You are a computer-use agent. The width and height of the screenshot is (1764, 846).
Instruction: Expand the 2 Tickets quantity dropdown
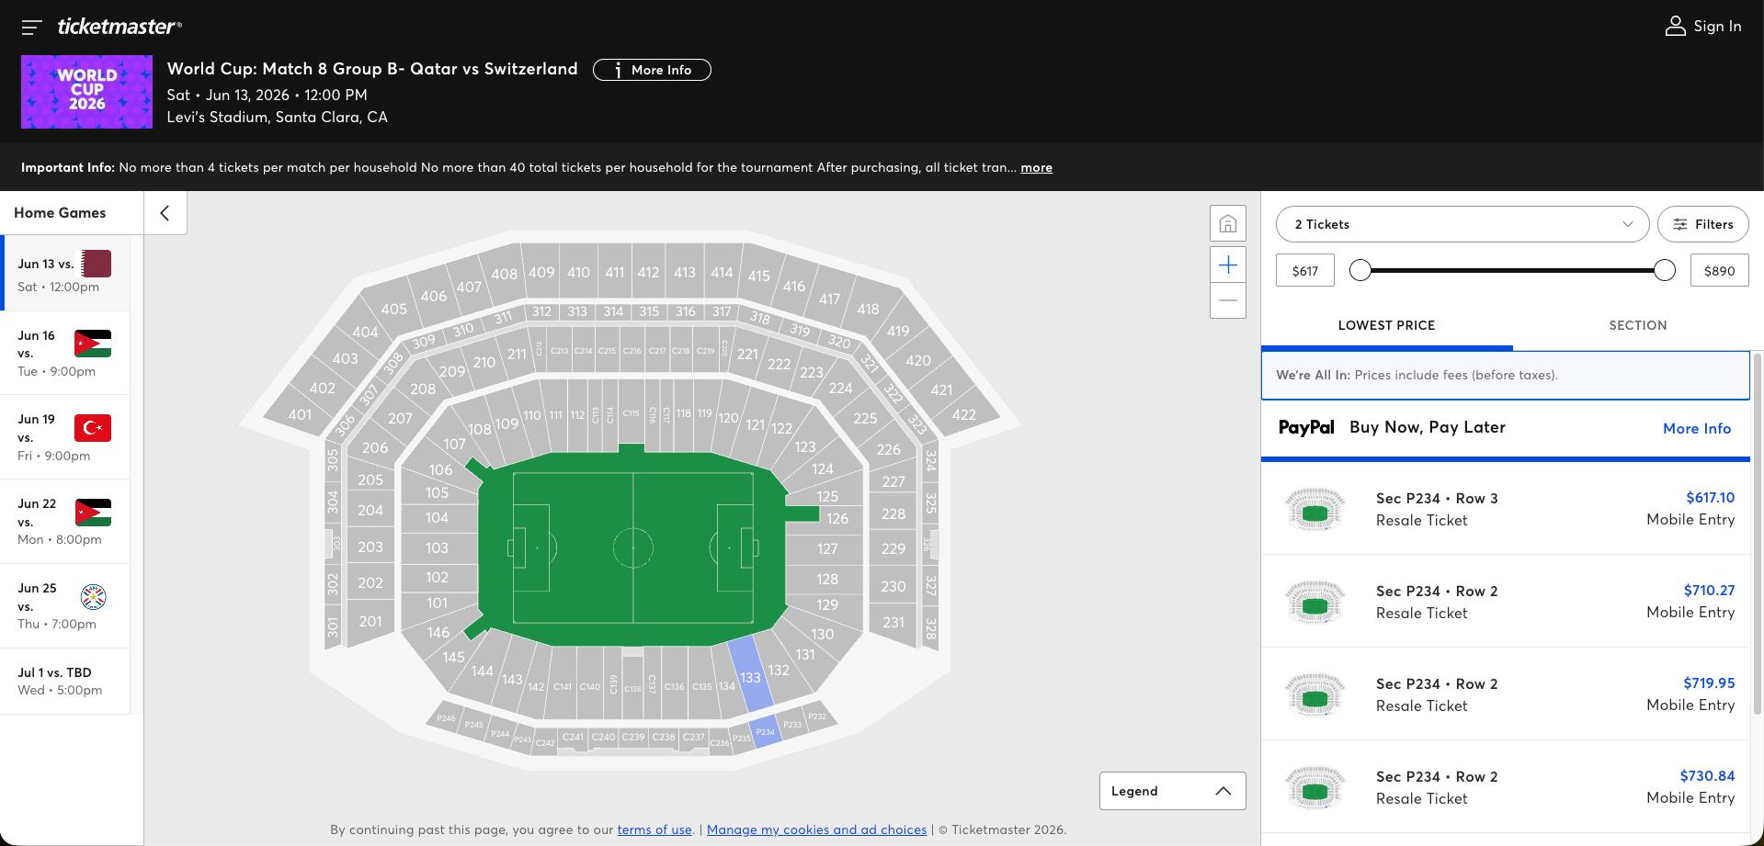[1462, 224]
